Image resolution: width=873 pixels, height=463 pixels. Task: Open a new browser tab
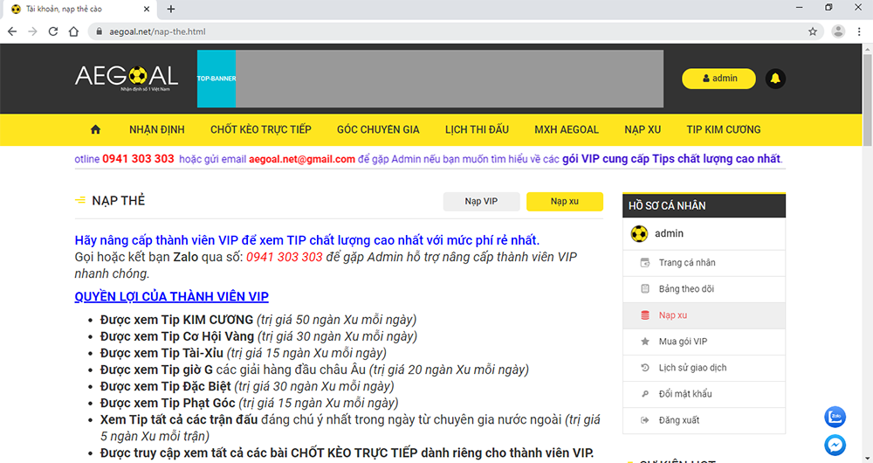171,9
